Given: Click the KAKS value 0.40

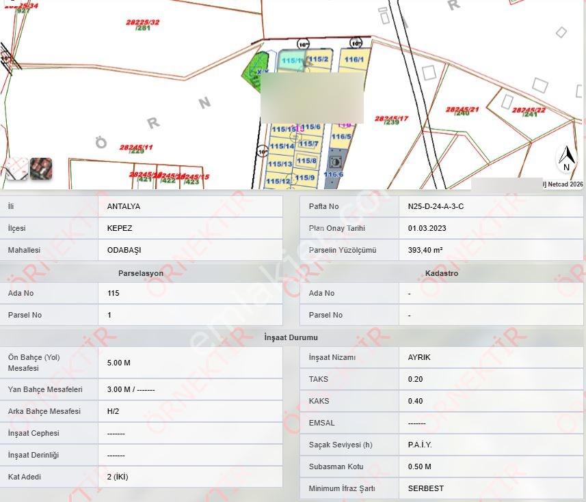Looking at the screenshot, I should click(416, 401).
